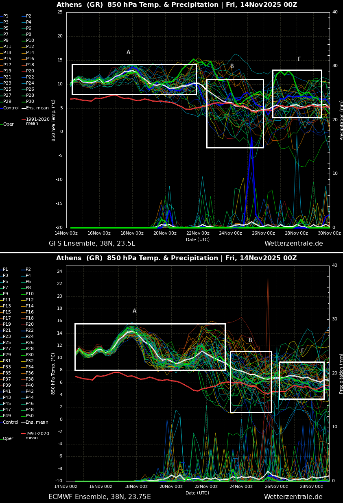Click the GFS chart title at the top
Image resolution: width=343 pixels, height=503 pixels.
click(177, 5)
